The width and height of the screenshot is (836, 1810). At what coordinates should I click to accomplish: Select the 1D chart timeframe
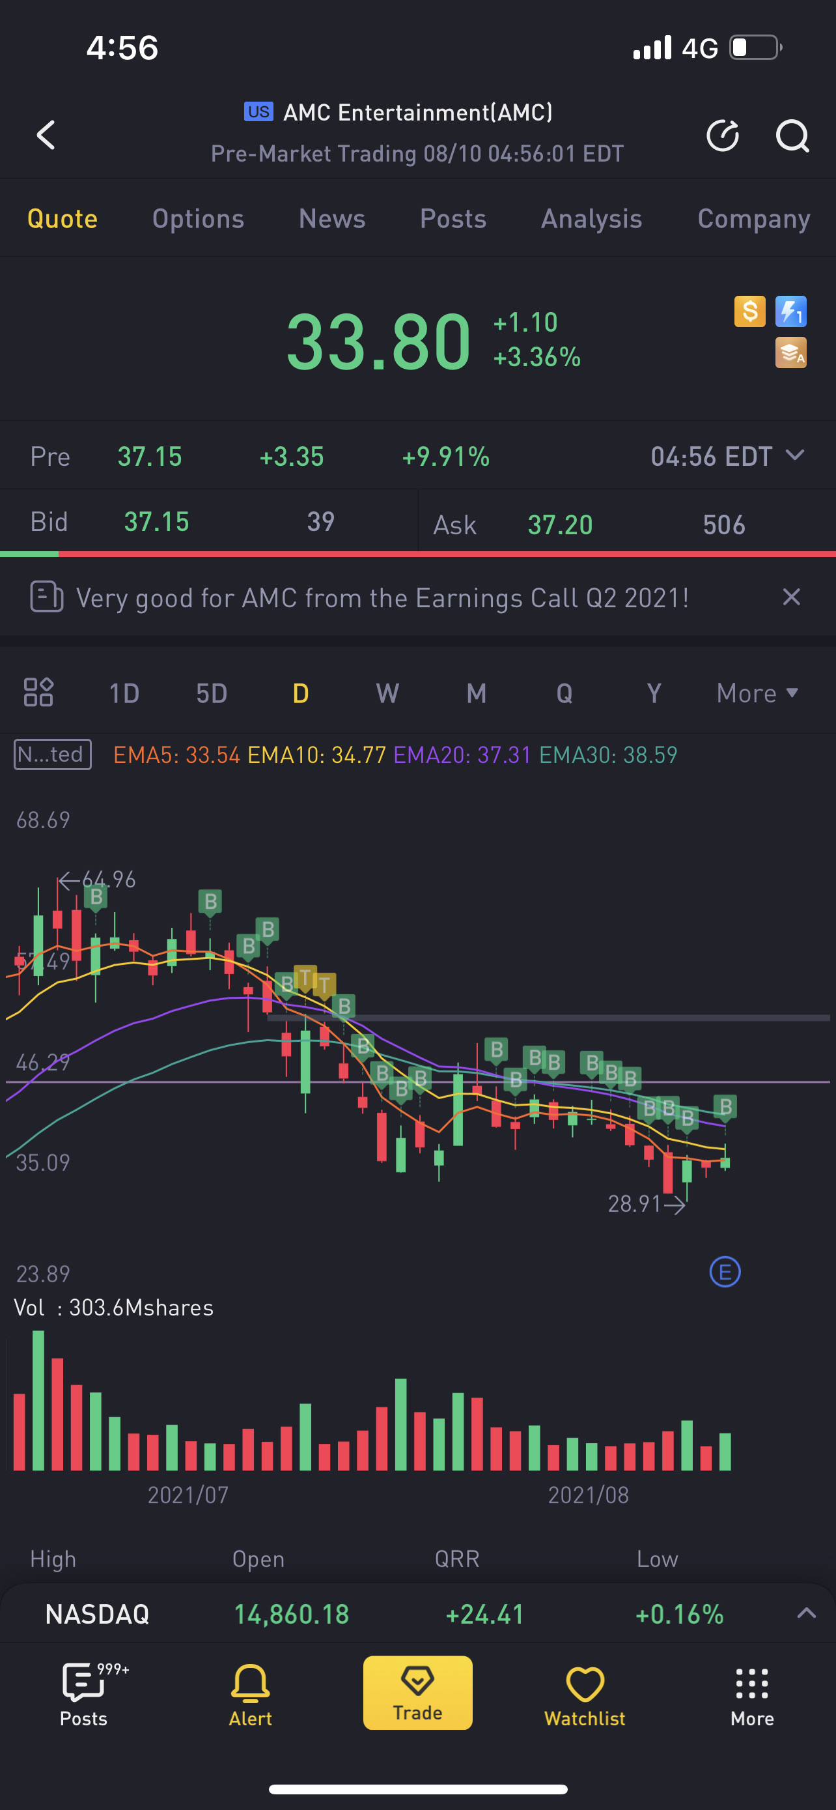124,693
